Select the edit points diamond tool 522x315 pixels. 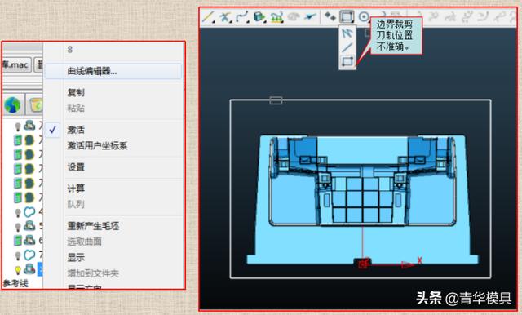pyautogui.click(x=330, y=16)
